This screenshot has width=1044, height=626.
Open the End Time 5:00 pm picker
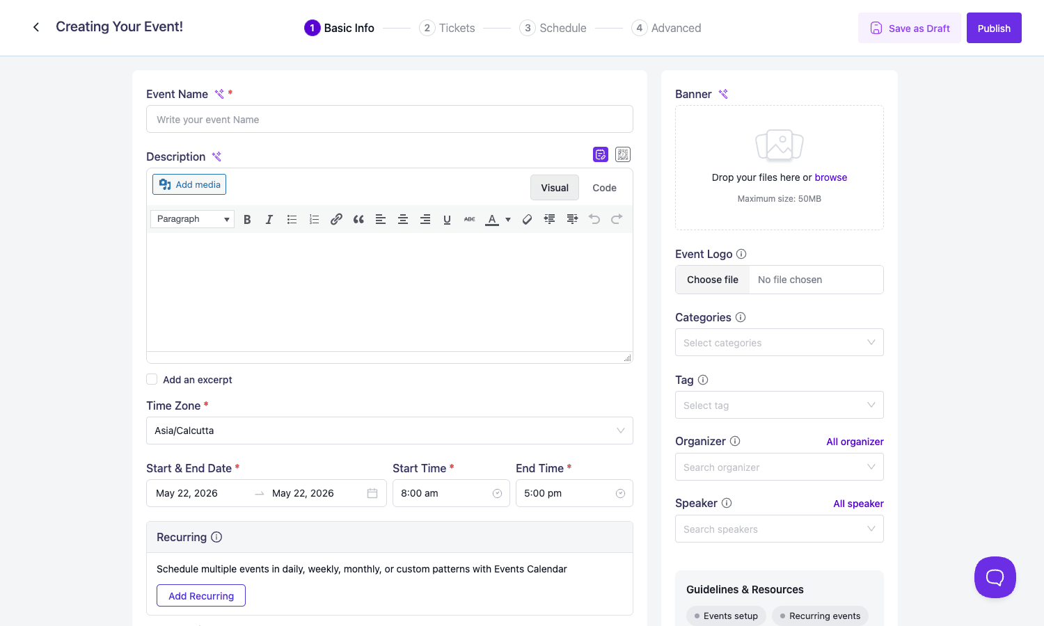(574, 493)
